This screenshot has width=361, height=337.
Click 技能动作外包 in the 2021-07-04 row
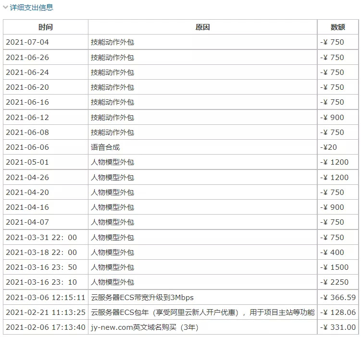[112, 42]
